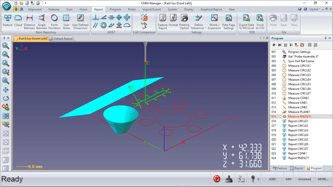333x187 pixels.
Task: Select Measure PLANE1 step
Action: pos(301,112)
